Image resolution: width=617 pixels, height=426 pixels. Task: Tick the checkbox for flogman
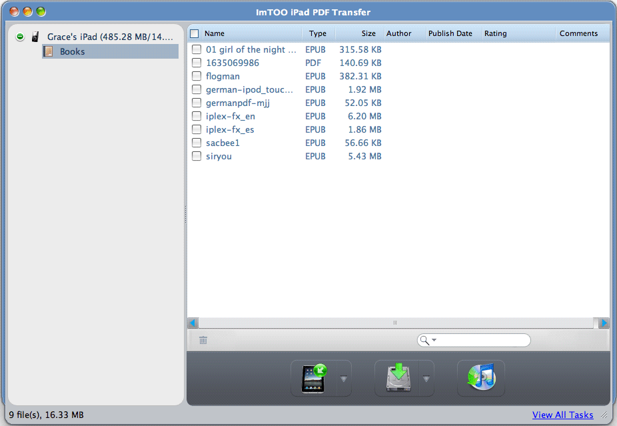tap(197, 76)
